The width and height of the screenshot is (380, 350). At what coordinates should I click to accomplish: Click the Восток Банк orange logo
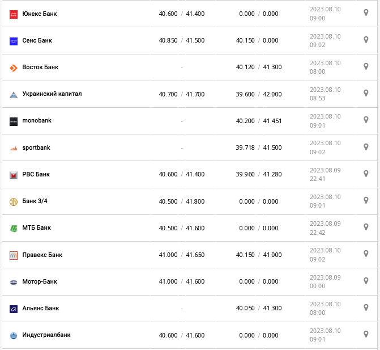click(x=14, y=68)
